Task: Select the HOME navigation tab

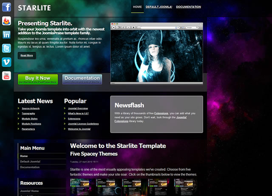Action: pos(137,7)
